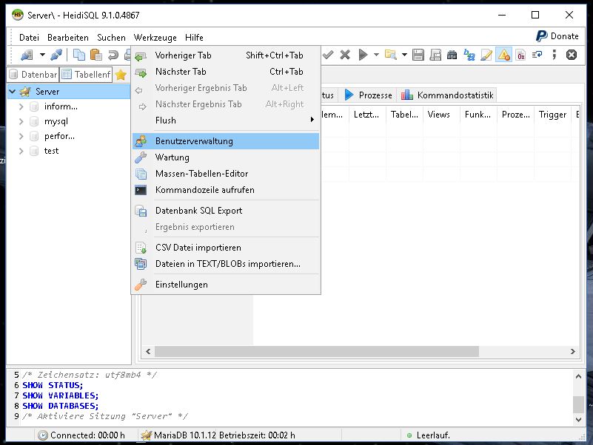This screenshot has height=445, width=593.
Task: Click the Undo arrow icon
Action: tap(113, 55)
